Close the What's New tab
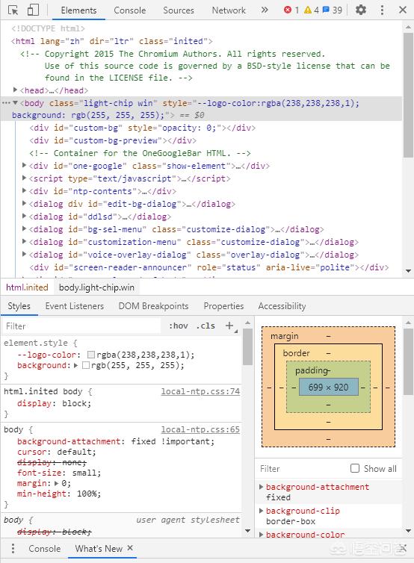414x563 pixels. [130, 548]
